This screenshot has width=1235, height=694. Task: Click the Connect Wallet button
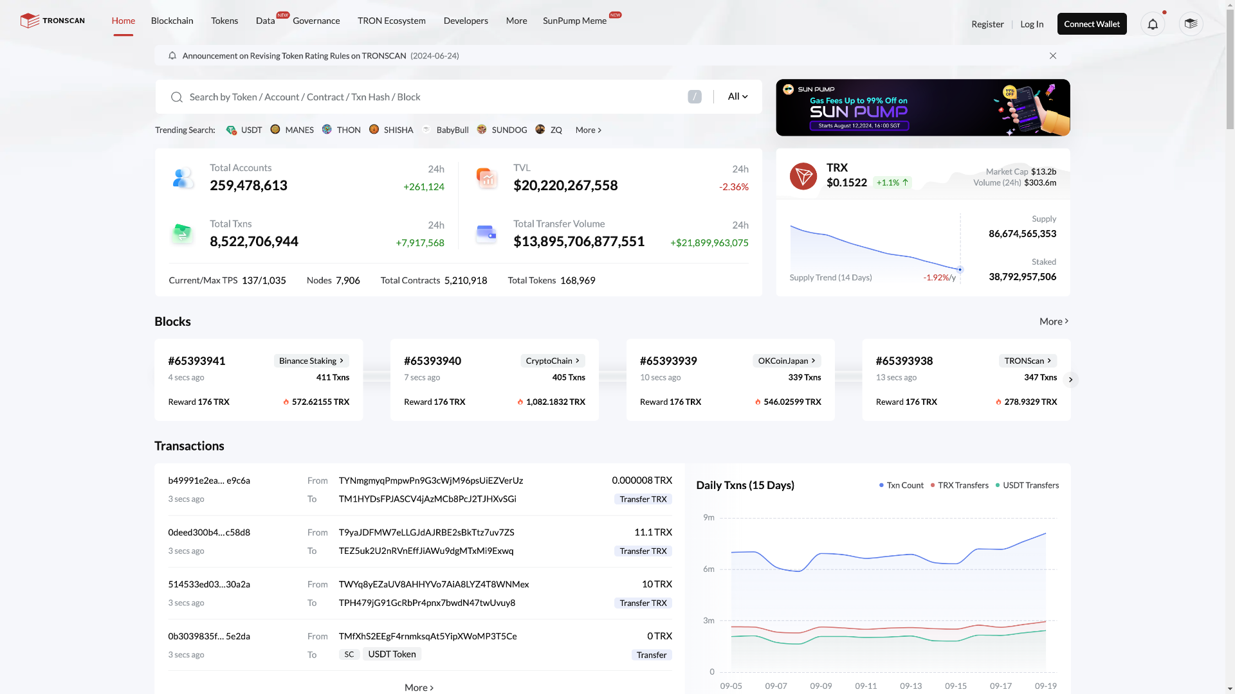coord(1092,24)
